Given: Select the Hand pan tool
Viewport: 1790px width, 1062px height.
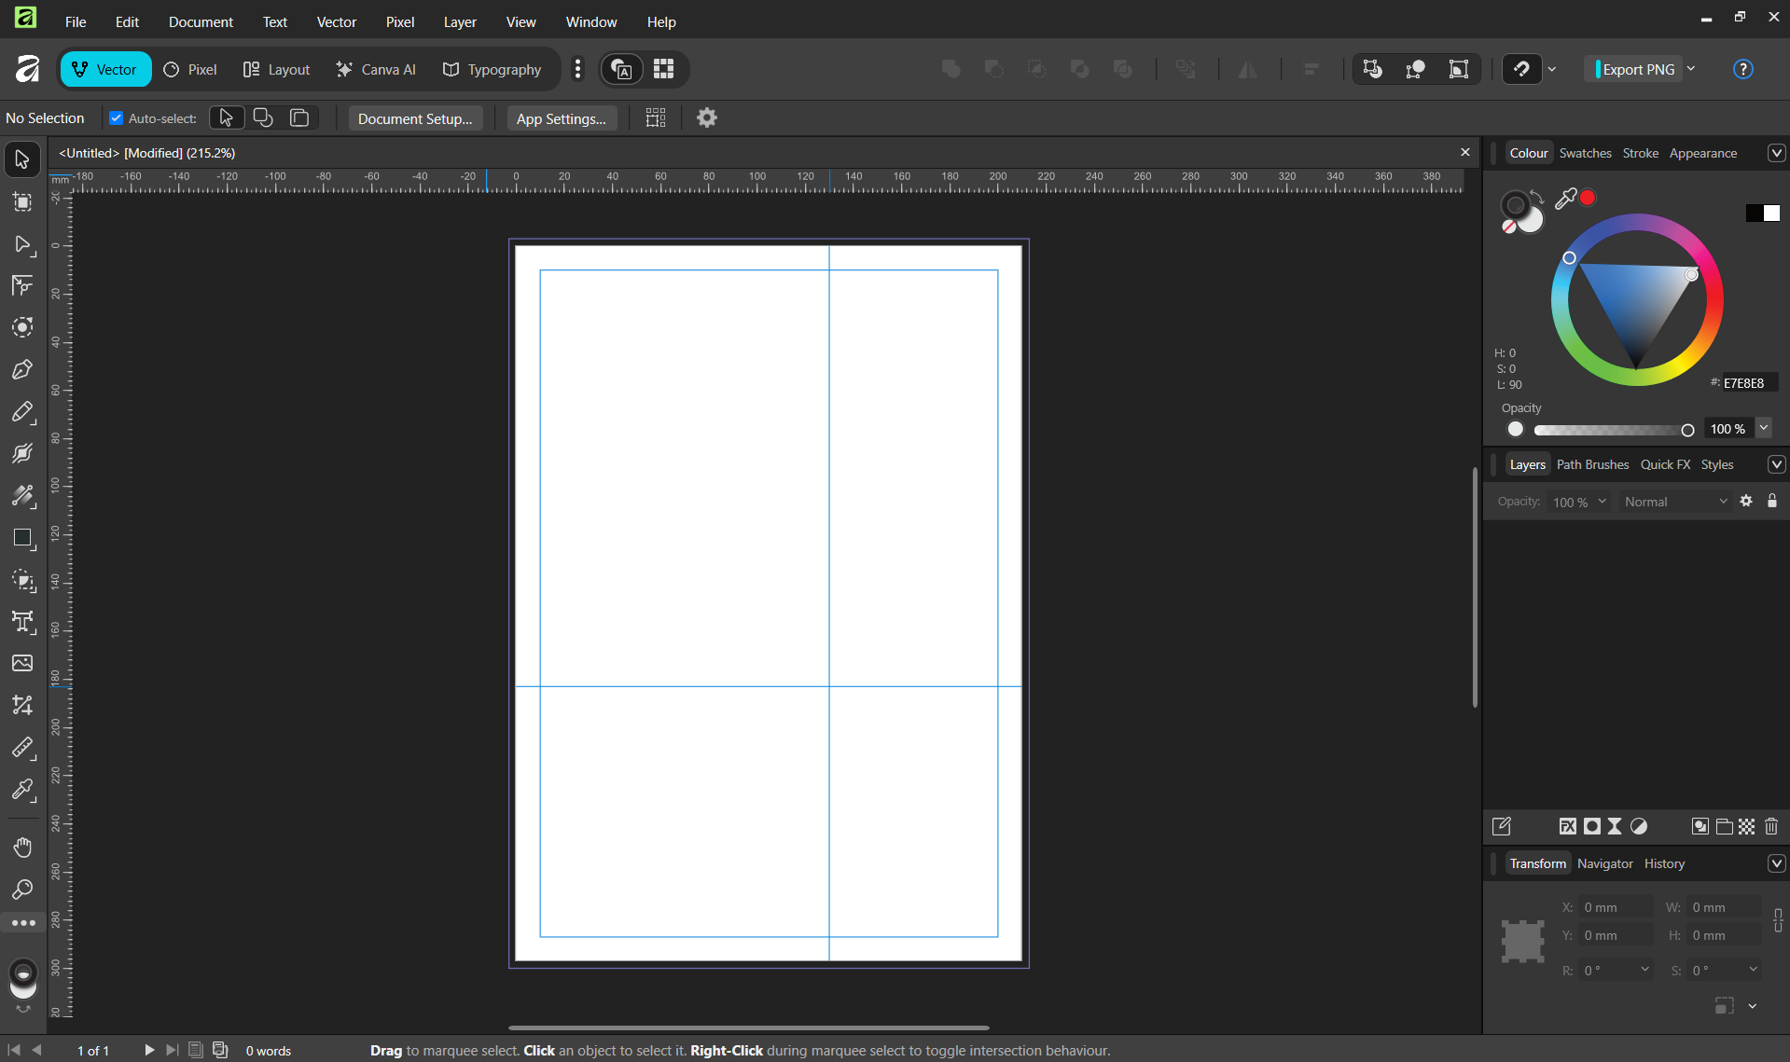Looking at the screenshot, I should pos(22,847).
